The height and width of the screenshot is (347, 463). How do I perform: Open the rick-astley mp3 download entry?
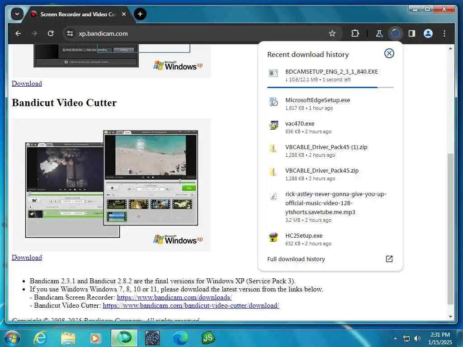click(x=330, y=206)
